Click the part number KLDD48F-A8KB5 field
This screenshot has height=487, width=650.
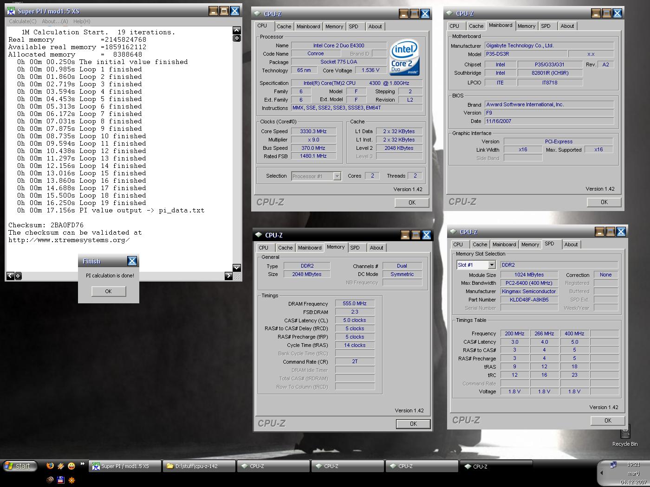tap(529, 300)
